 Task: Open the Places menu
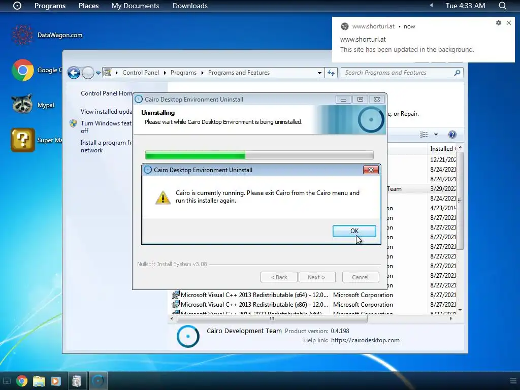pyautogui.click(x=88, y=6)
